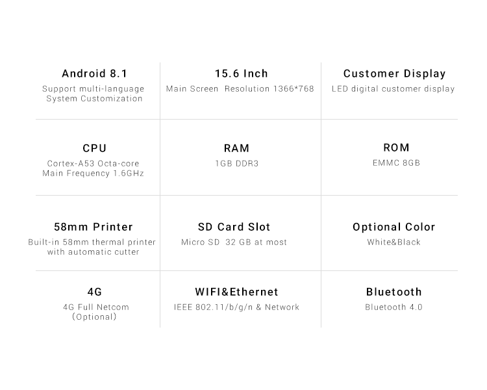Viewport: 487px width, 390px height.
Task: Select the SD Card Slot heading
Action: click(234, 227)
